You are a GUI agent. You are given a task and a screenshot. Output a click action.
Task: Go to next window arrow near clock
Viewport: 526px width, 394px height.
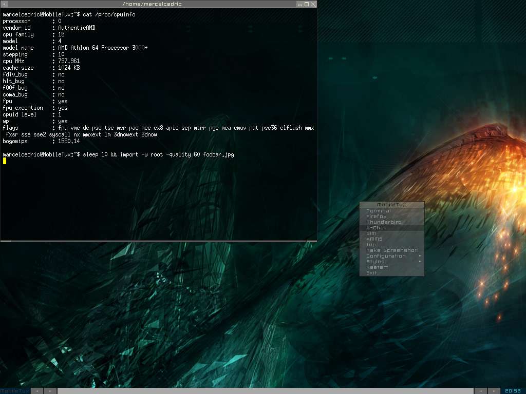pyautogui.click(x=494, y=391)
